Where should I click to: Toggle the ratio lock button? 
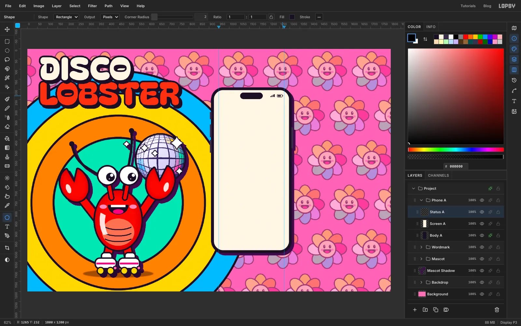click(271, 17)
